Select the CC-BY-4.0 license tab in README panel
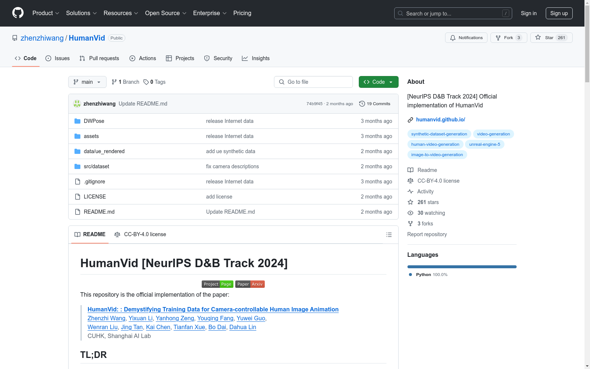 [x=140, y=234]
